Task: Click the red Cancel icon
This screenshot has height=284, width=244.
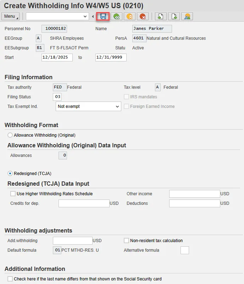Action: 143,16
